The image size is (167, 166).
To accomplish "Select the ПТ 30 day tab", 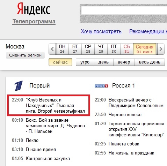I will pos(114,49).
